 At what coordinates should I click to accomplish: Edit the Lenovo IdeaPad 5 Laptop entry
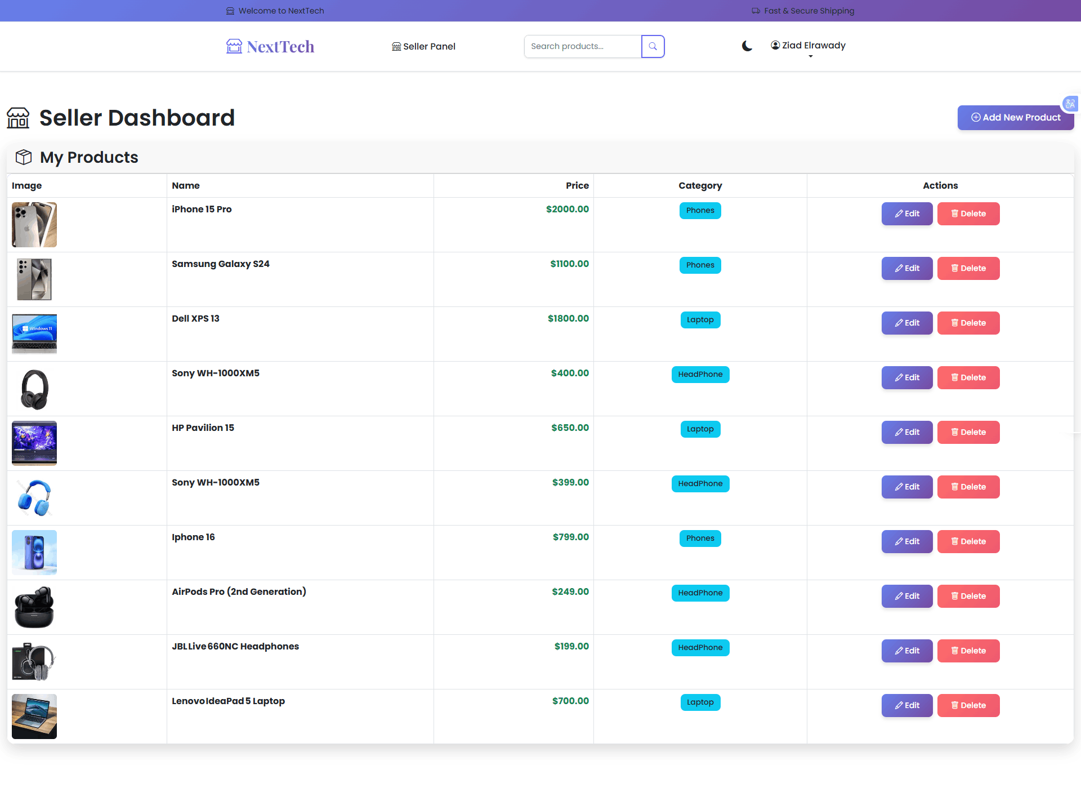tap(906, 705)
